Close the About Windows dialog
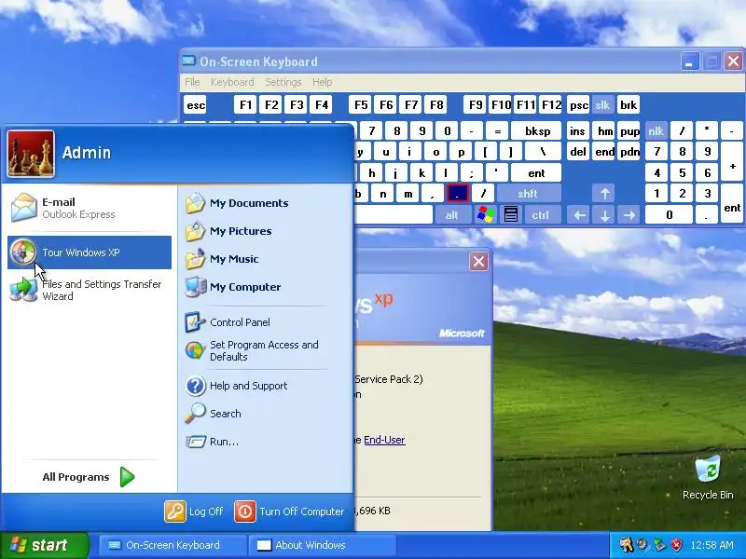Viewport: 746px width, 559px height. [x=478, y=262]
